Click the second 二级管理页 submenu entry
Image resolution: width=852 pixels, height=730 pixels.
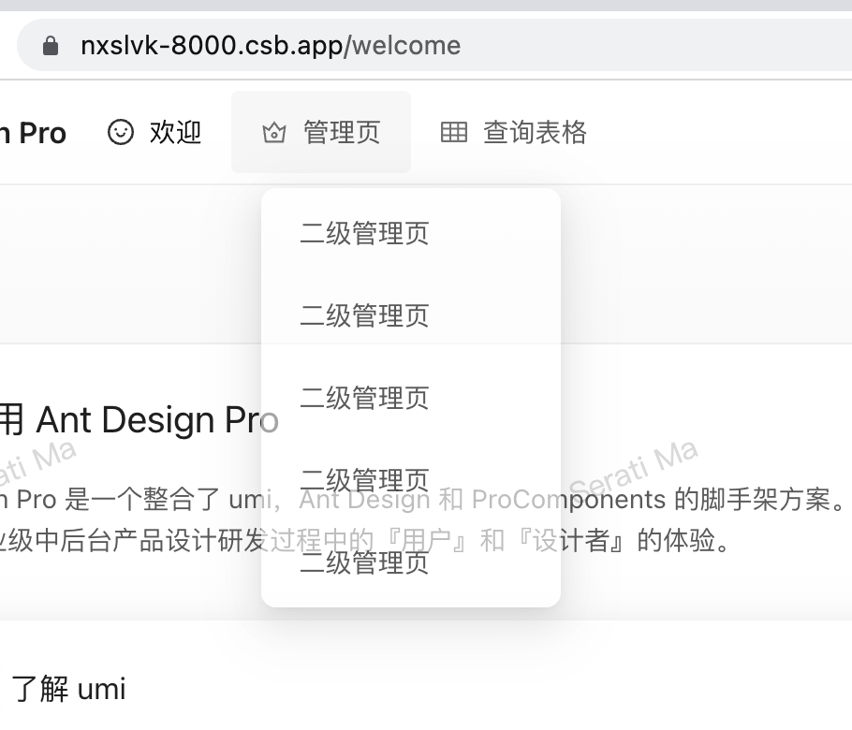pyautogui.click(x=363, y=315)
